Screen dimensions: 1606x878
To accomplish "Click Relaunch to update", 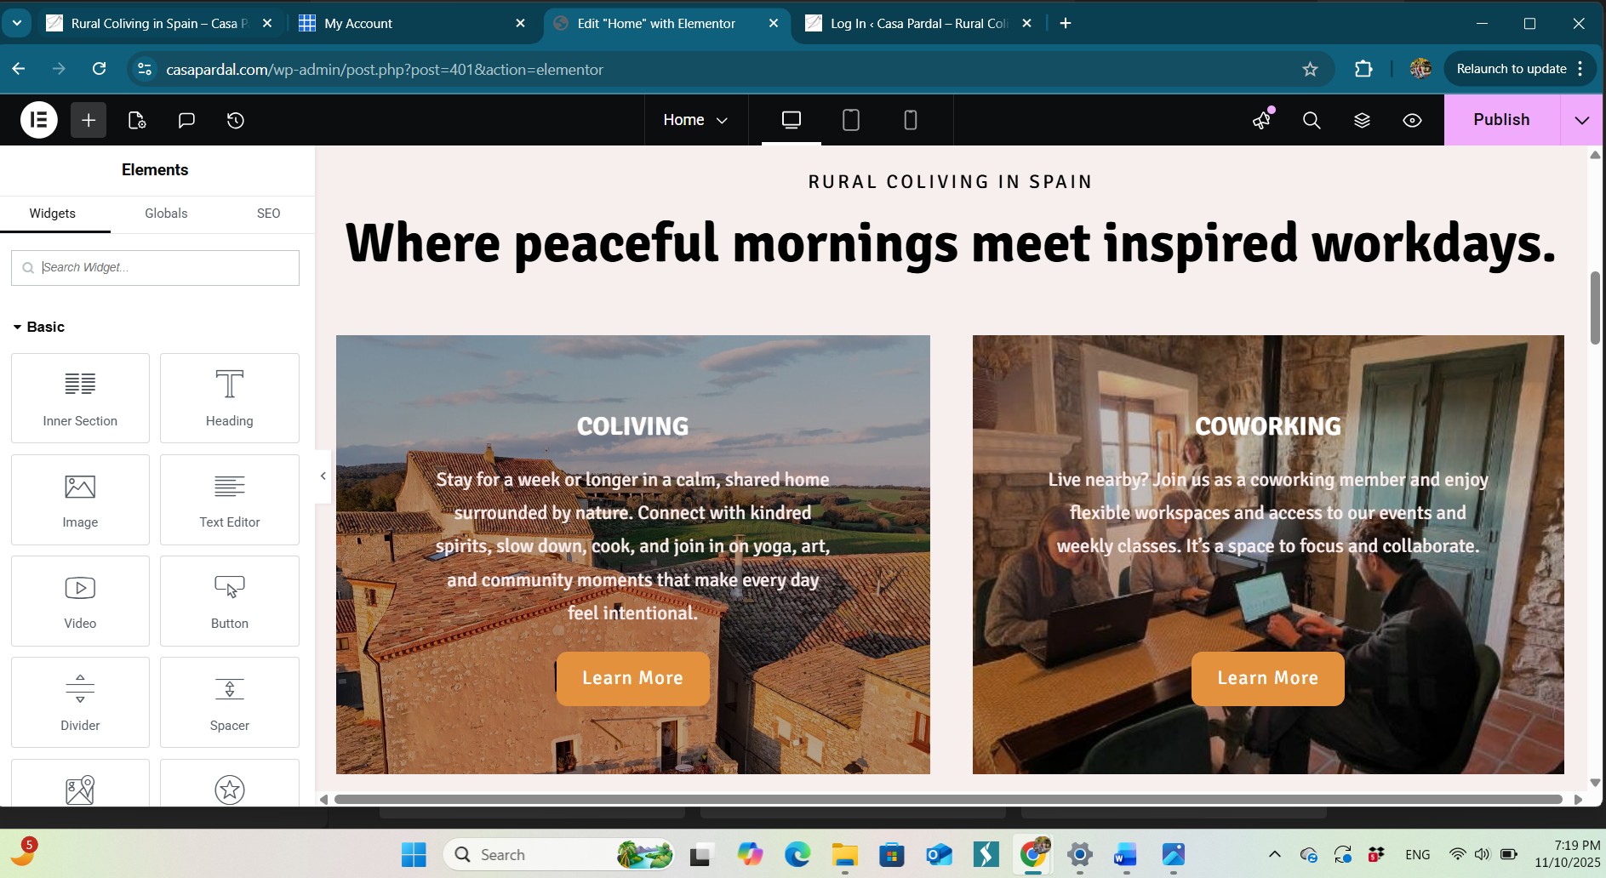I will [1512, 69].
